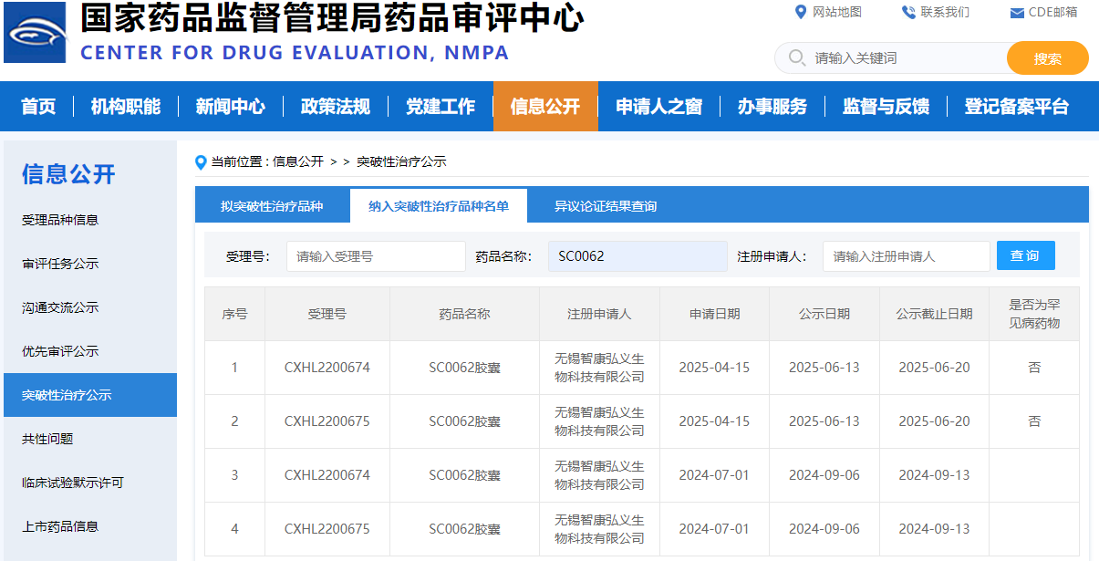
Task: Click the 注册申请人 input field
Action: 906,256
